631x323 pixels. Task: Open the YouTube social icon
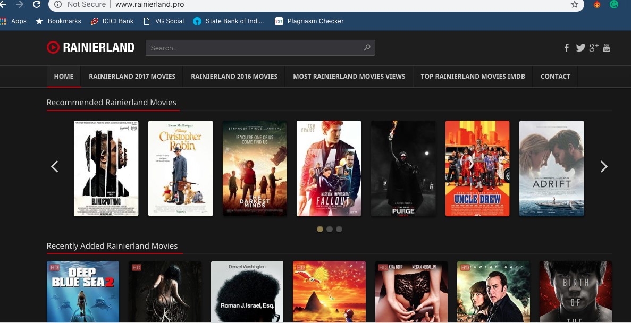(x=607, y=48)
